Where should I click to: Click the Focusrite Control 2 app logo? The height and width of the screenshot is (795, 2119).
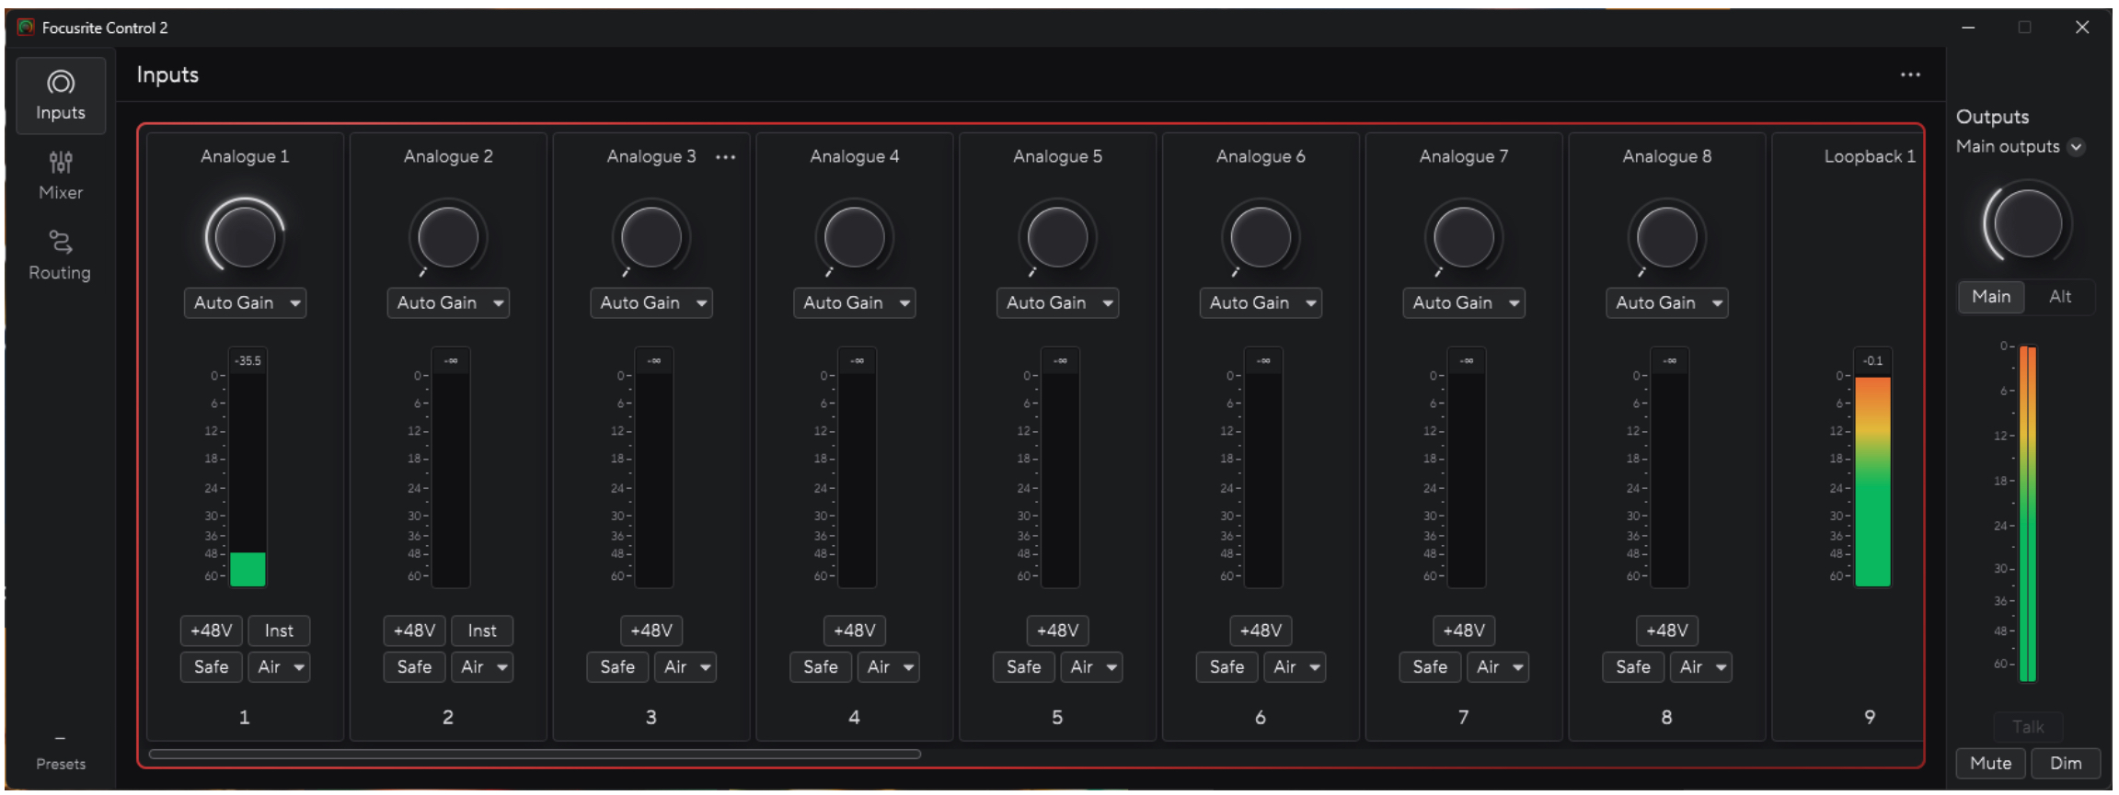[x=26, y=28]
